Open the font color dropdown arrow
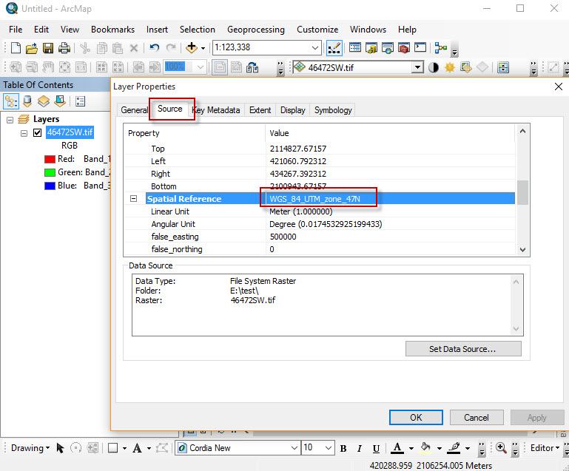569x471 pixels. (411, 449)
